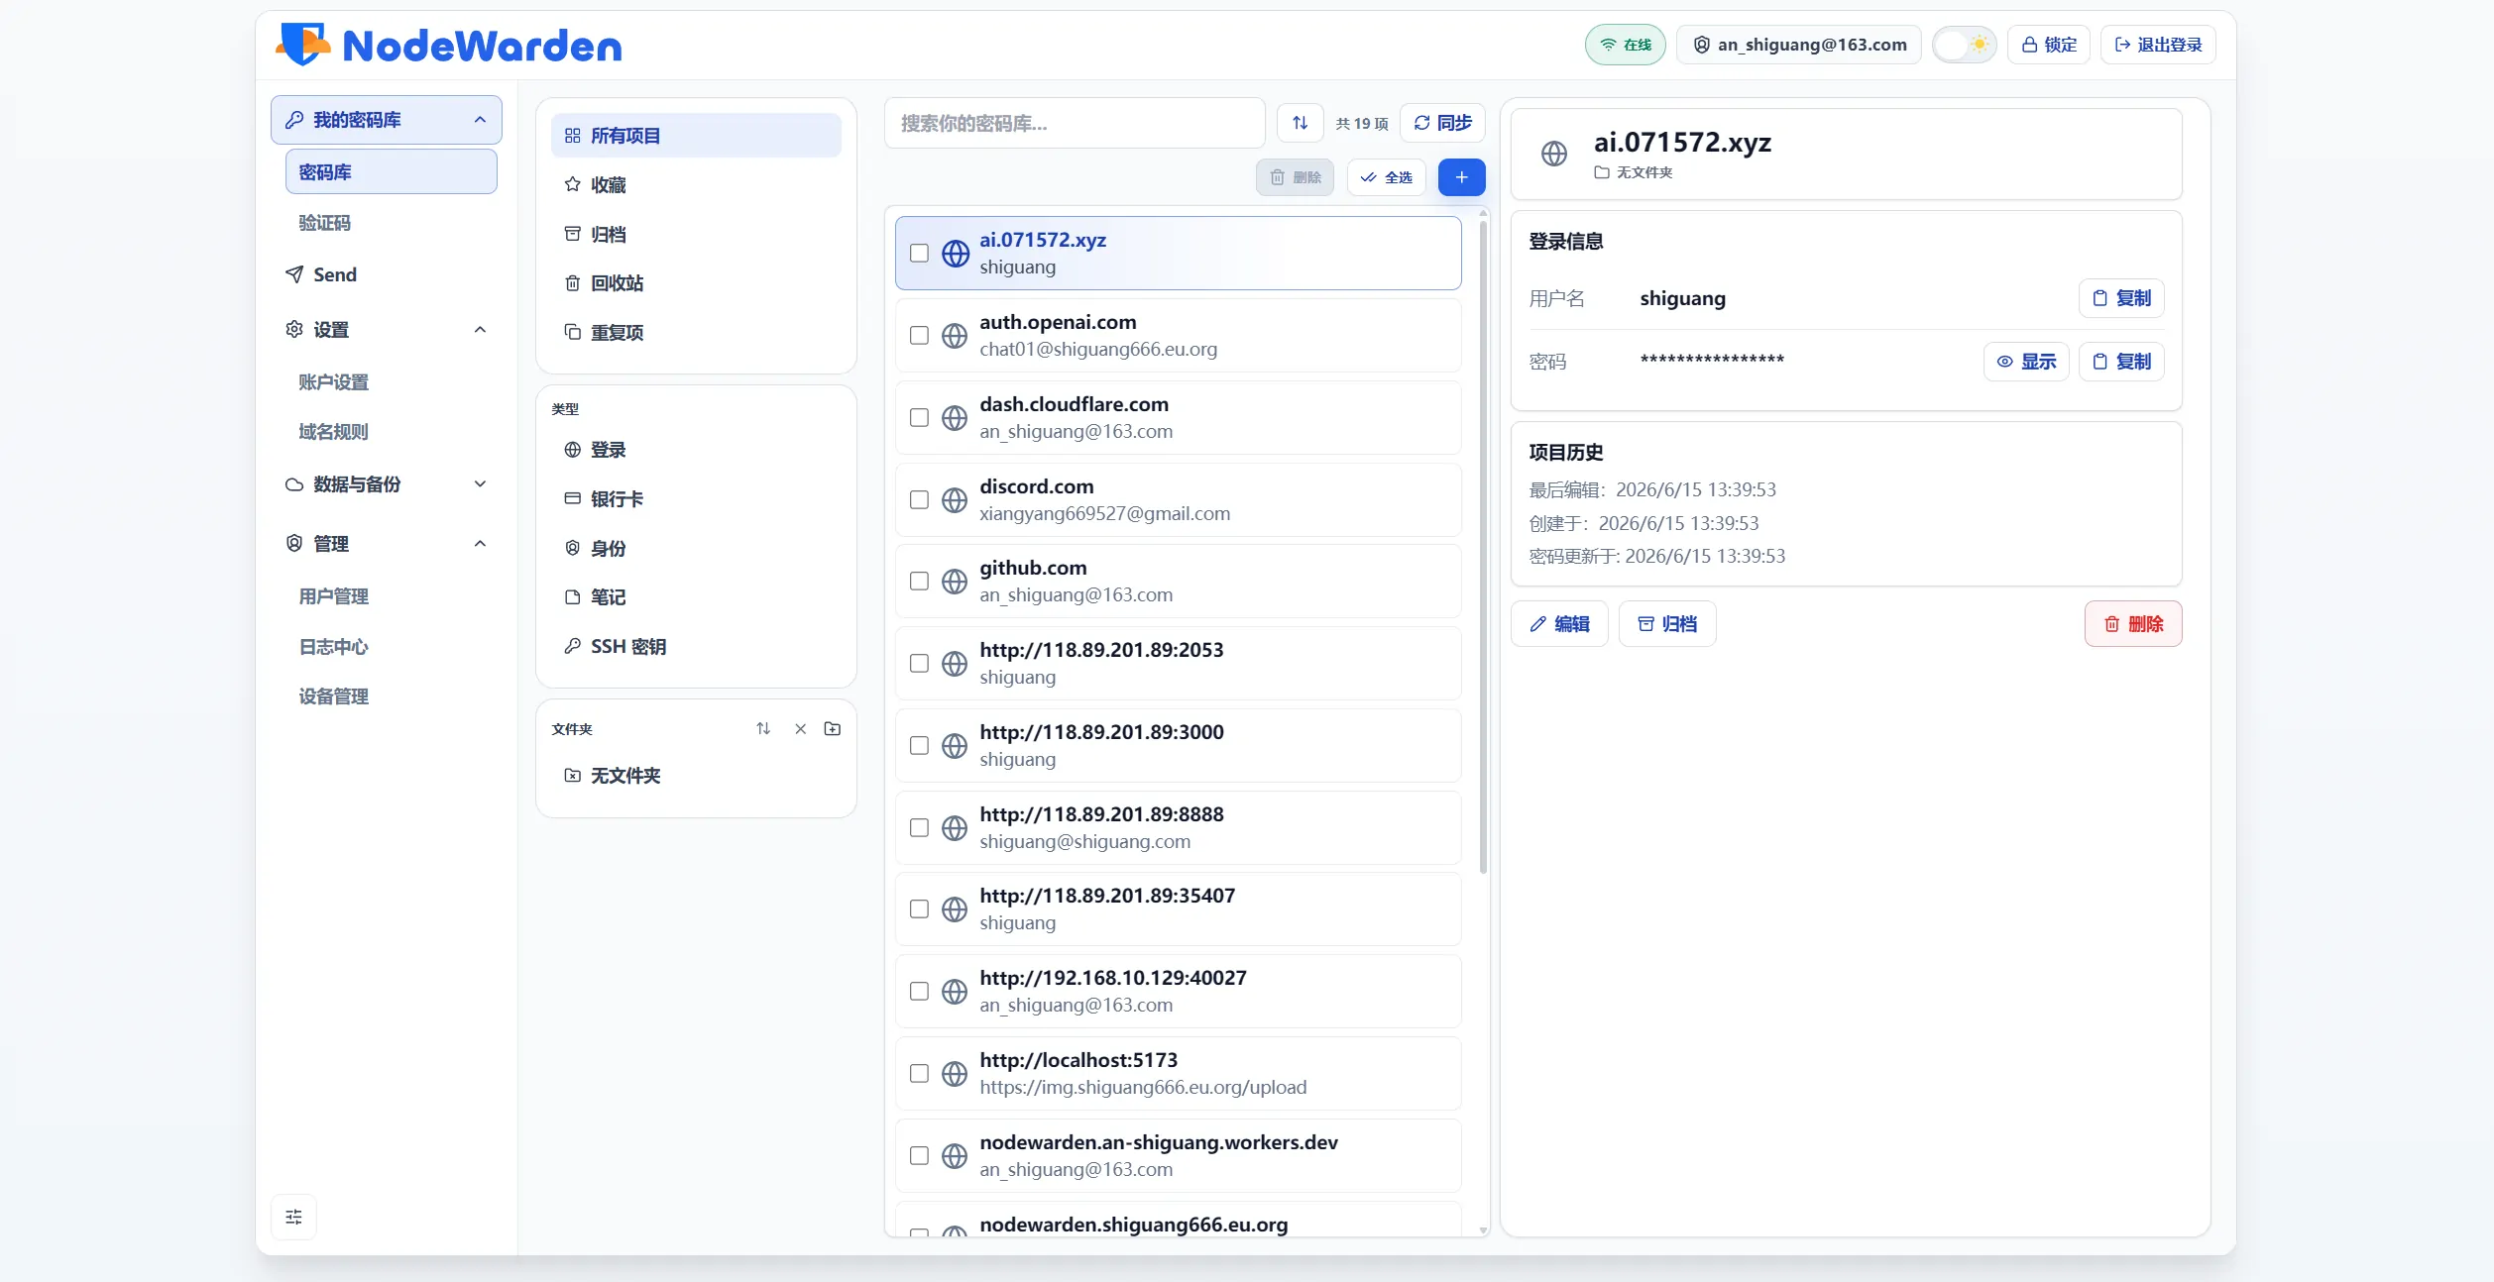
Task: Click globe icon of github.com entry
Action: [x=955, y=582]
